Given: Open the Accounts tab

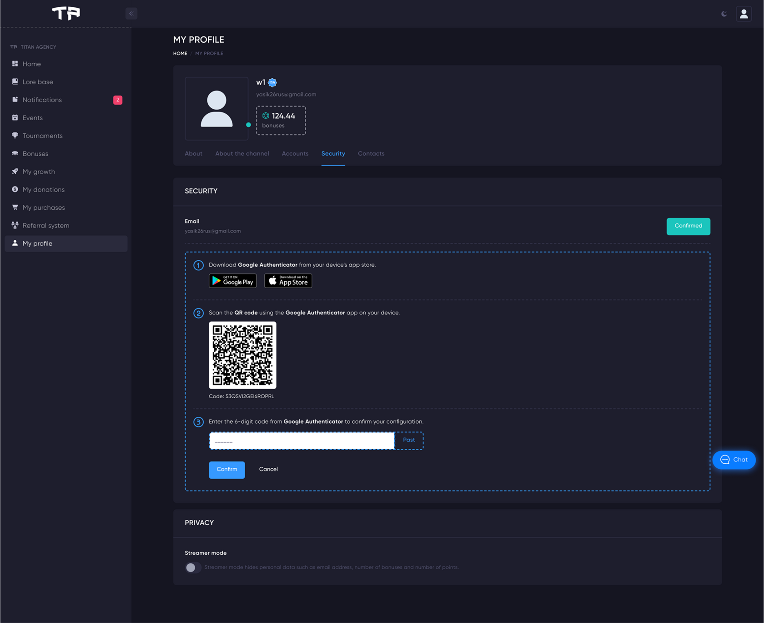Looking at the screenshot, I should pos(295,154).
